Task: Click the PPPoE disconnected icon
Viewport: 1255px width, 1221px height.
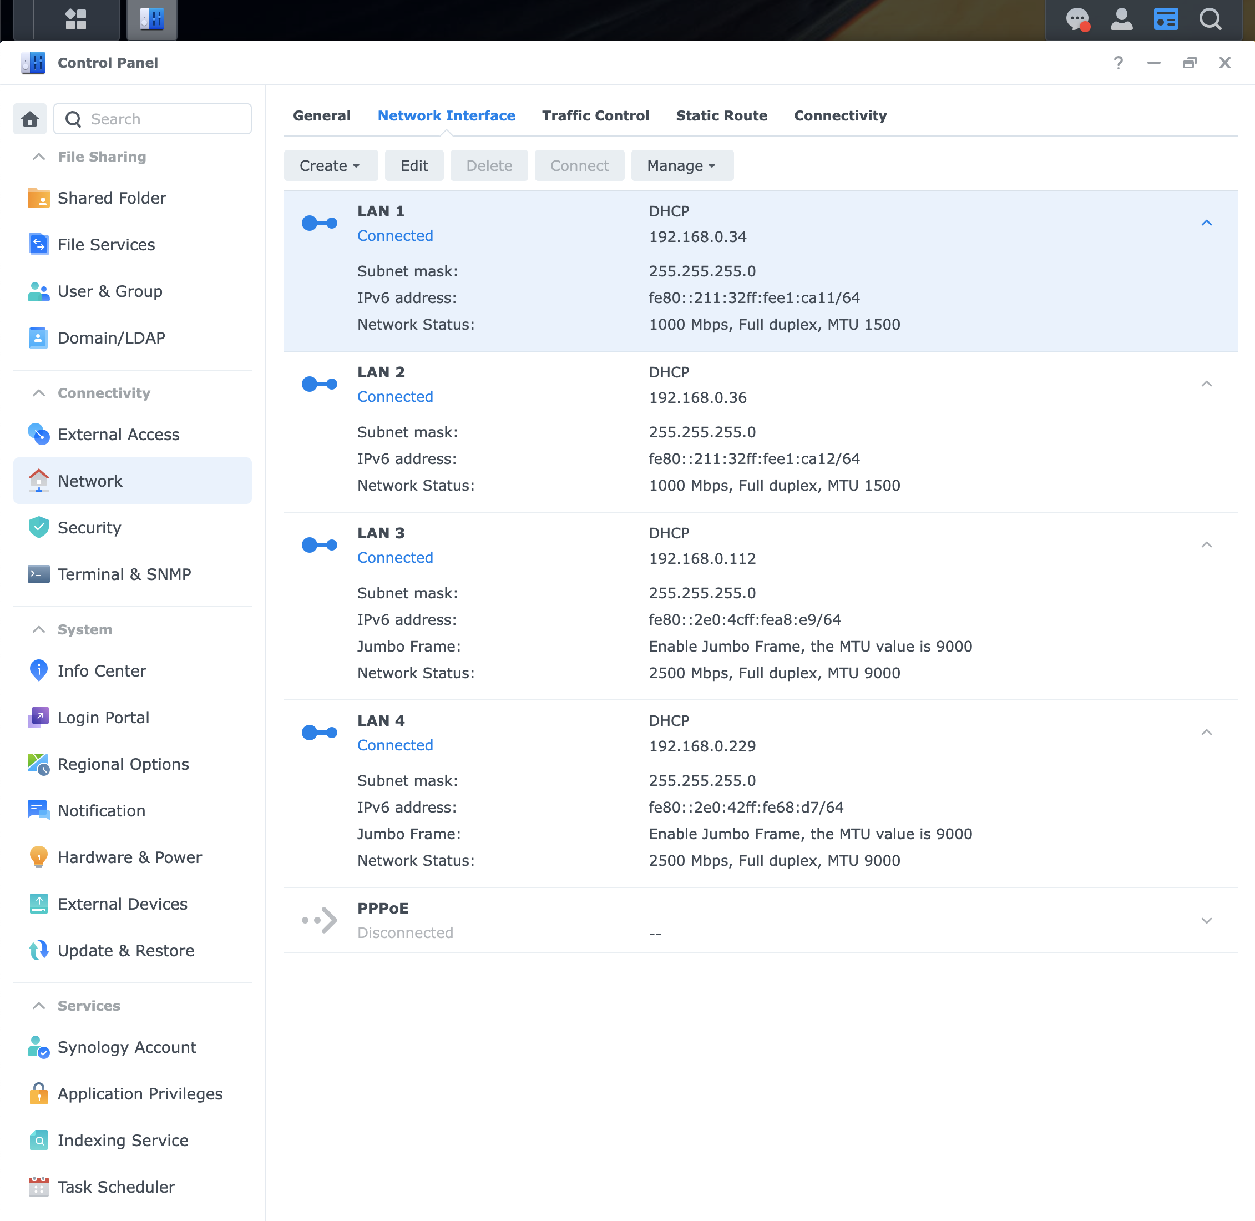Action: click(x=320, y=921)
